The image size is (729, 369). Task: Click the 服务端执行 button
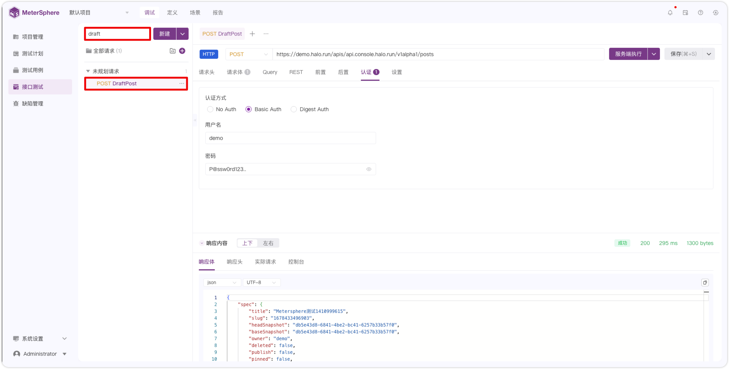tap(628, 54)
